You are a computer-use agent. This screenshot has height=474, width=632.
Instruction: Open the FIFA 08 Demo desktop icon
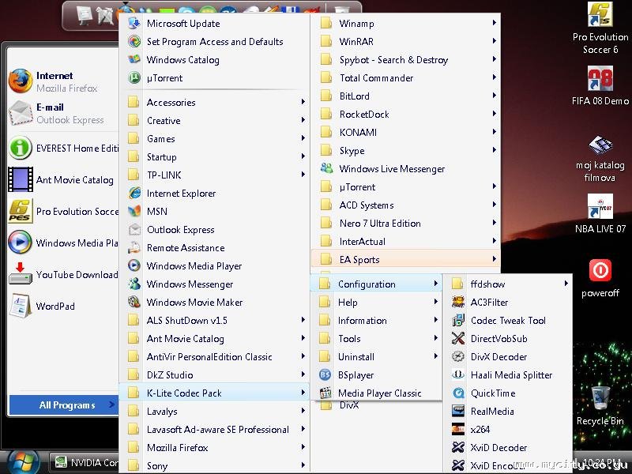pos(600,80)
